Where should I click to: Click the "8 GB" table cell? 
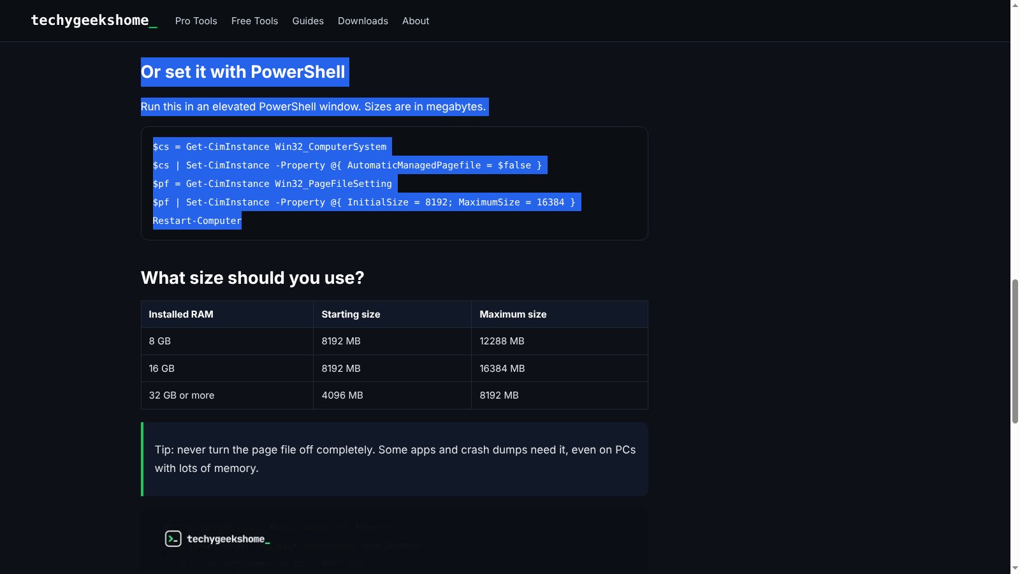point(227,341)
